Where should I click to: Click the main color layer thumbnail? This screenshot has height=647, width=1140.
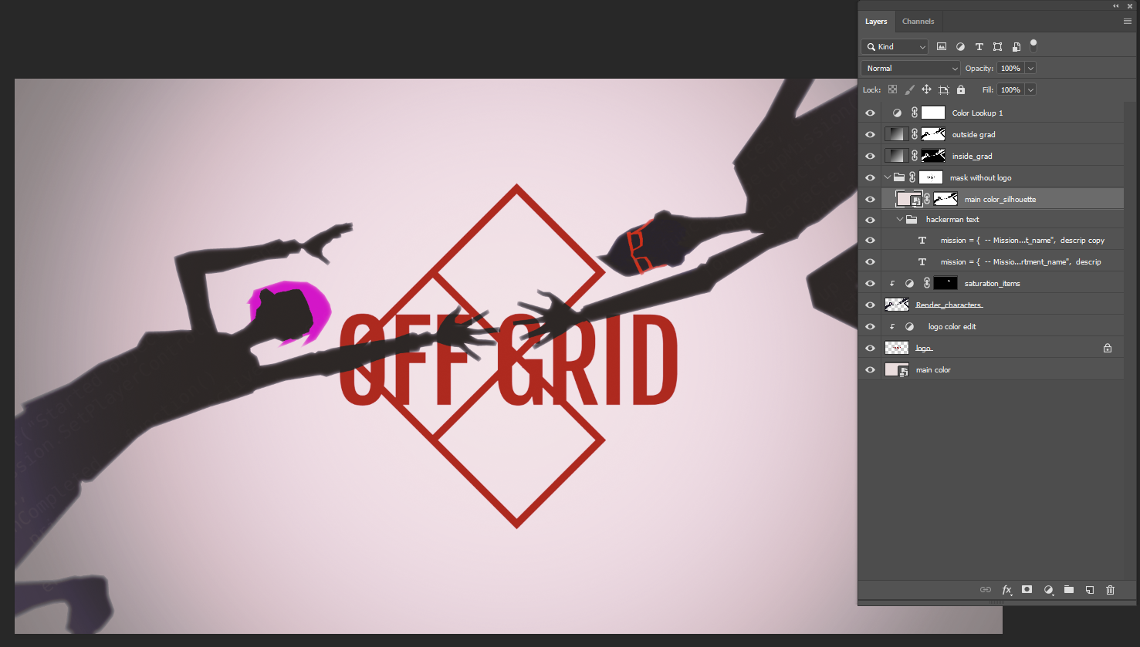click(896, 369)
